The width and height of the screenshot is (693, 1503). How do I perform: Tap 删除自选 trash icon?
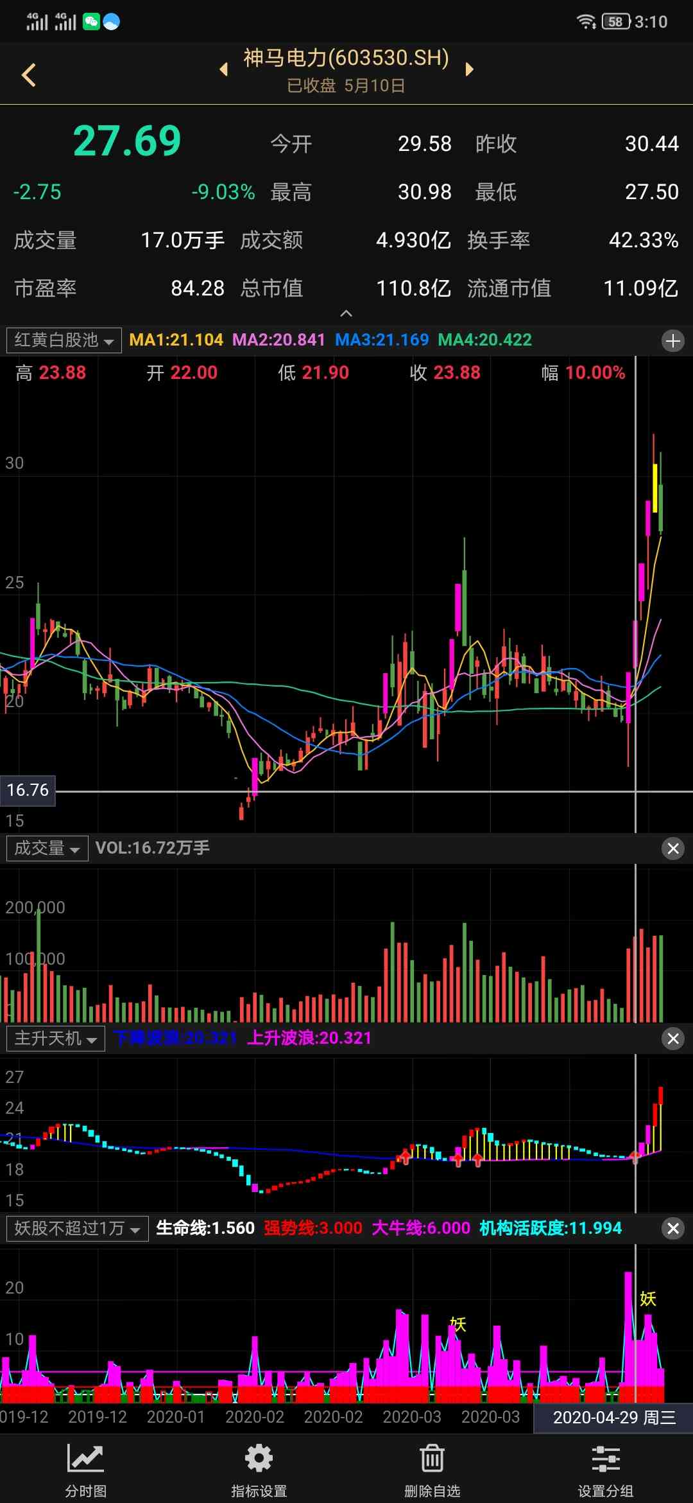(x=432, y=1469)
